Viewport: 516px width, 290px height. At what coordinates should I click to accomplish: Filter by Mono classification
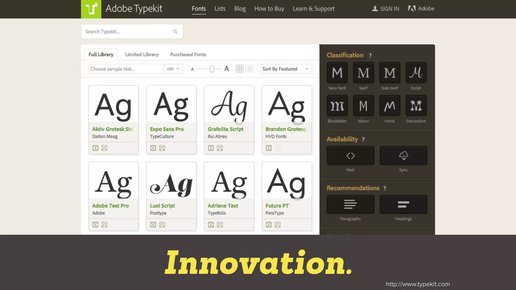point(363,105)
